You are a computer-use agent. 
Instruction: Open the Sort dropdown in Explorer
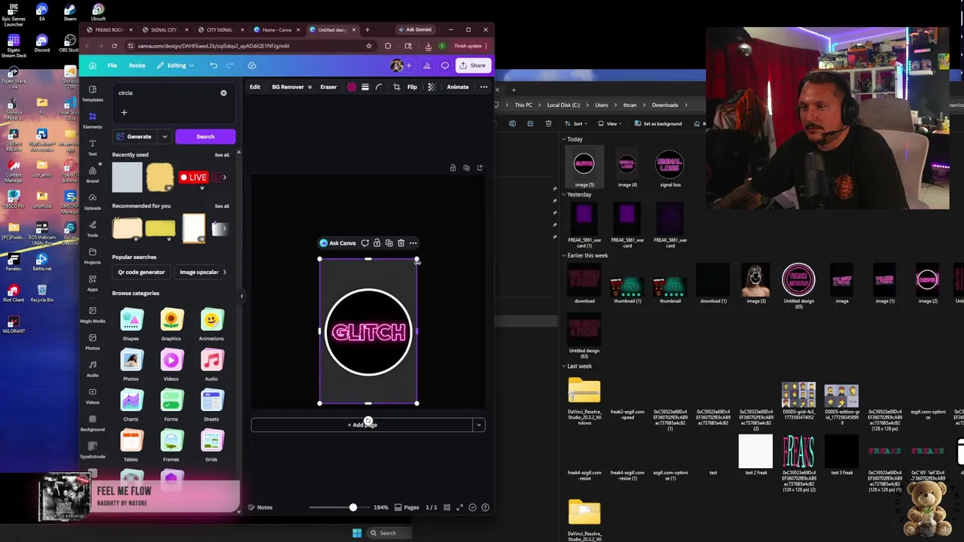click(x=578, y=123)
